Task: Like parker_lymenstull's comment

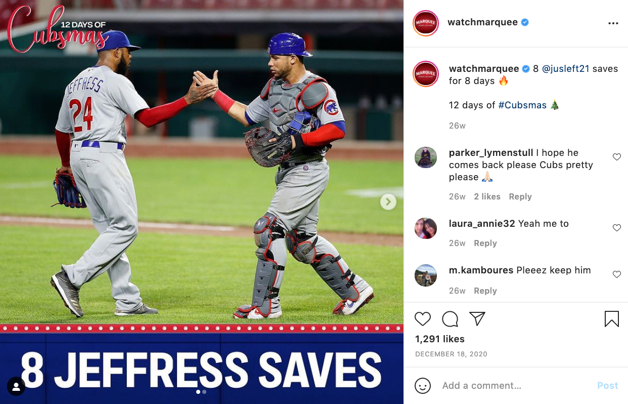Action: point(617,157)
